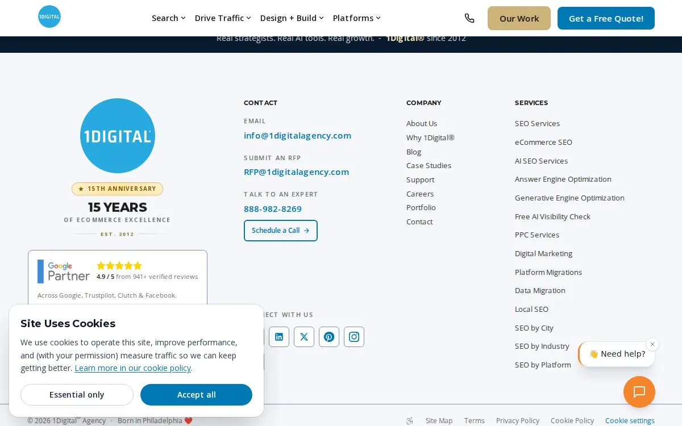Open Answer Engine Optimization link
The width and height of the screenshot is (682, 426).
563,179
